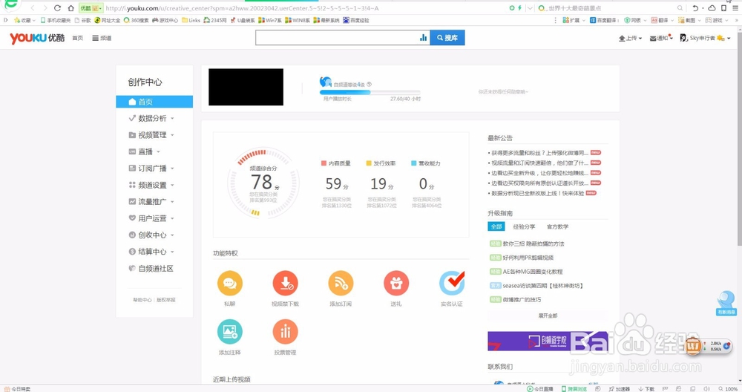Screen dimensions: 742x392
Task: Click the channel level mascot icon
Action: 326,82
